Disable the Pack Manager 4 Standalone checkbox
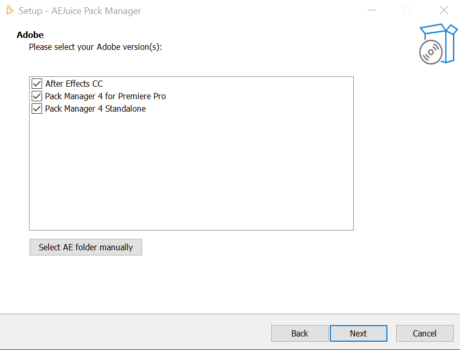The image size is (460, 350). pos(37,109)
